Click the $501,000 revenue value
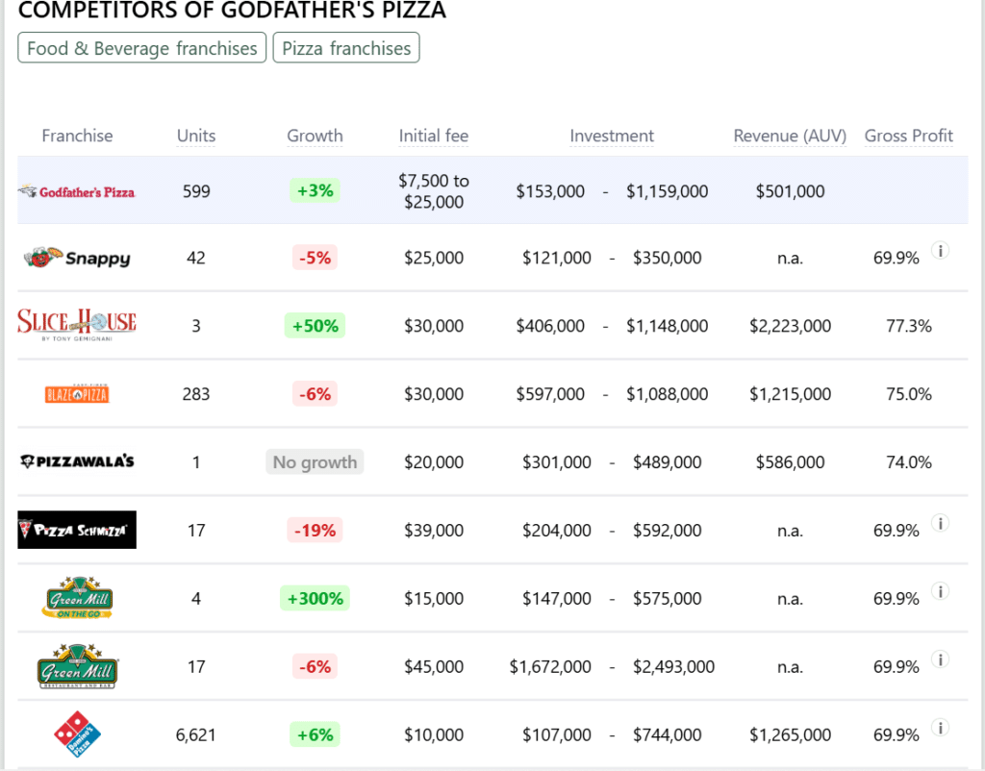Image resolution: width=985 pixels, height=771 pixels. pos(791,191)
